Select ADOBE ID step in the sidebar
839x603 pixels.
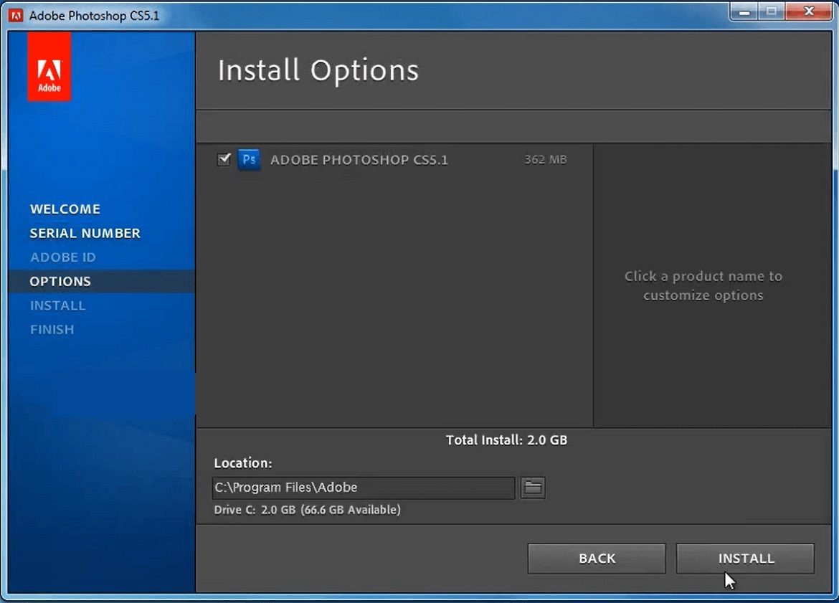[x=63, y=257]
